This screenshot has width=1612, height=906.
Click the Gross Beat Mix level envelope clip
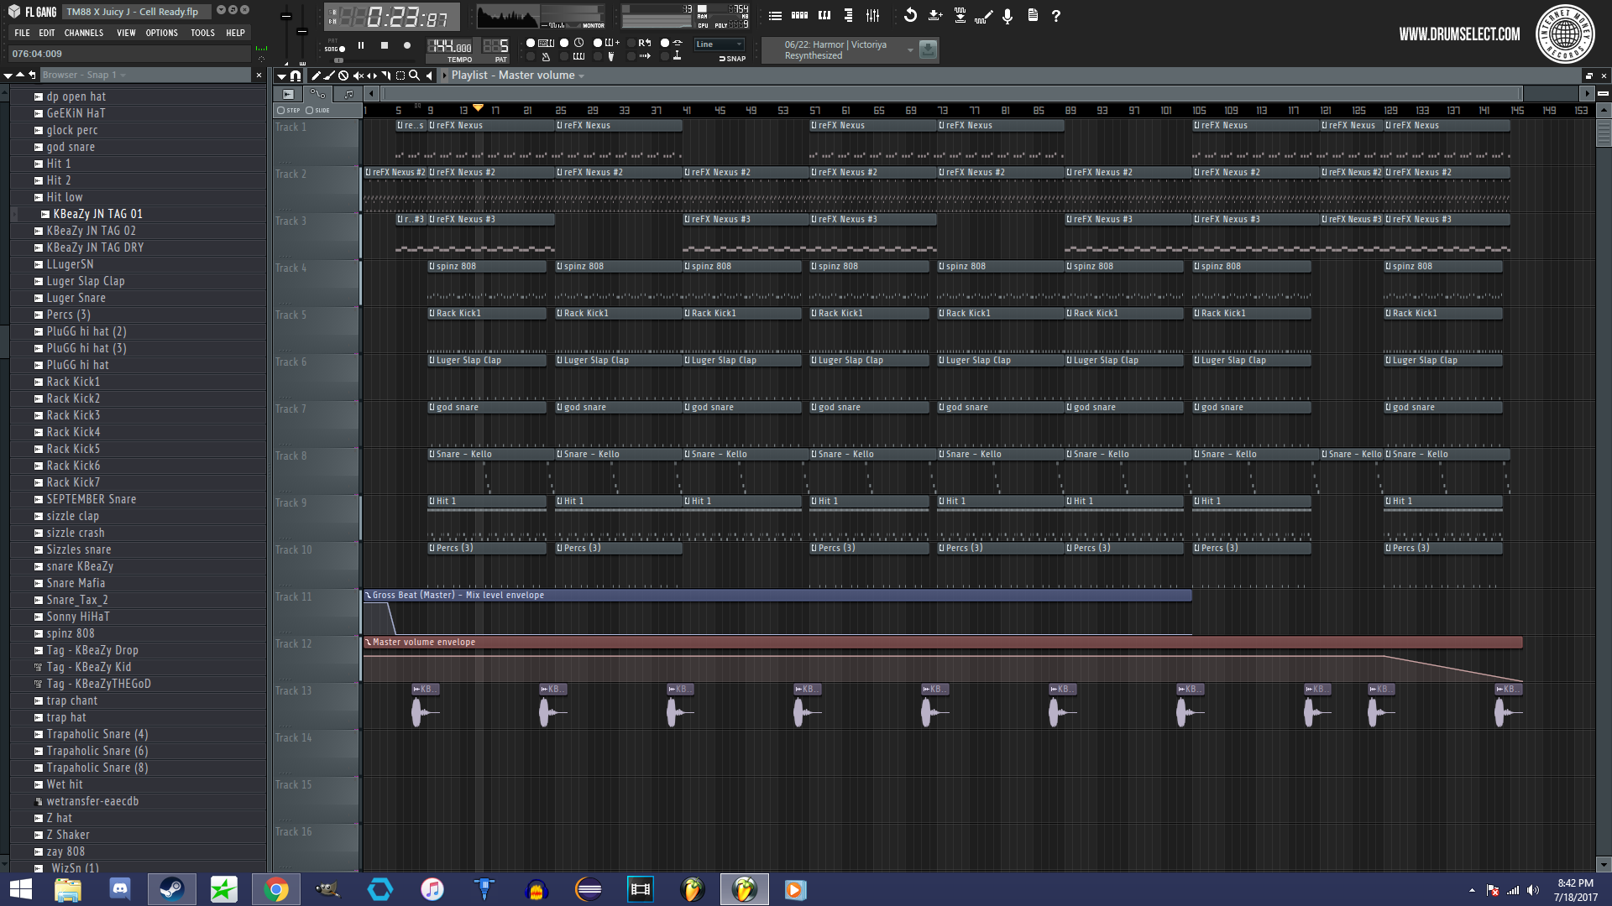pos(777,595)
